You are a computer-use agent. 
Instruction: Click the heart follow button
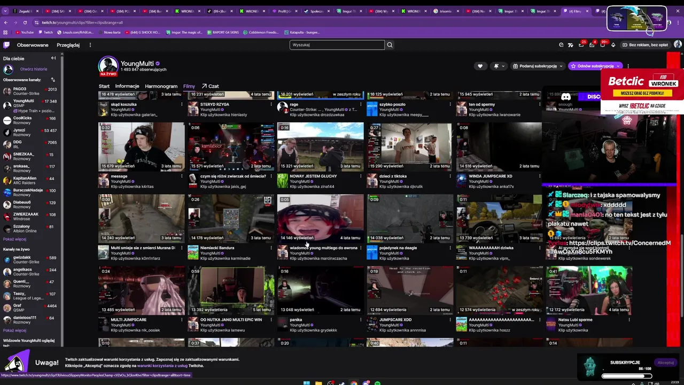tap(480, 66)
